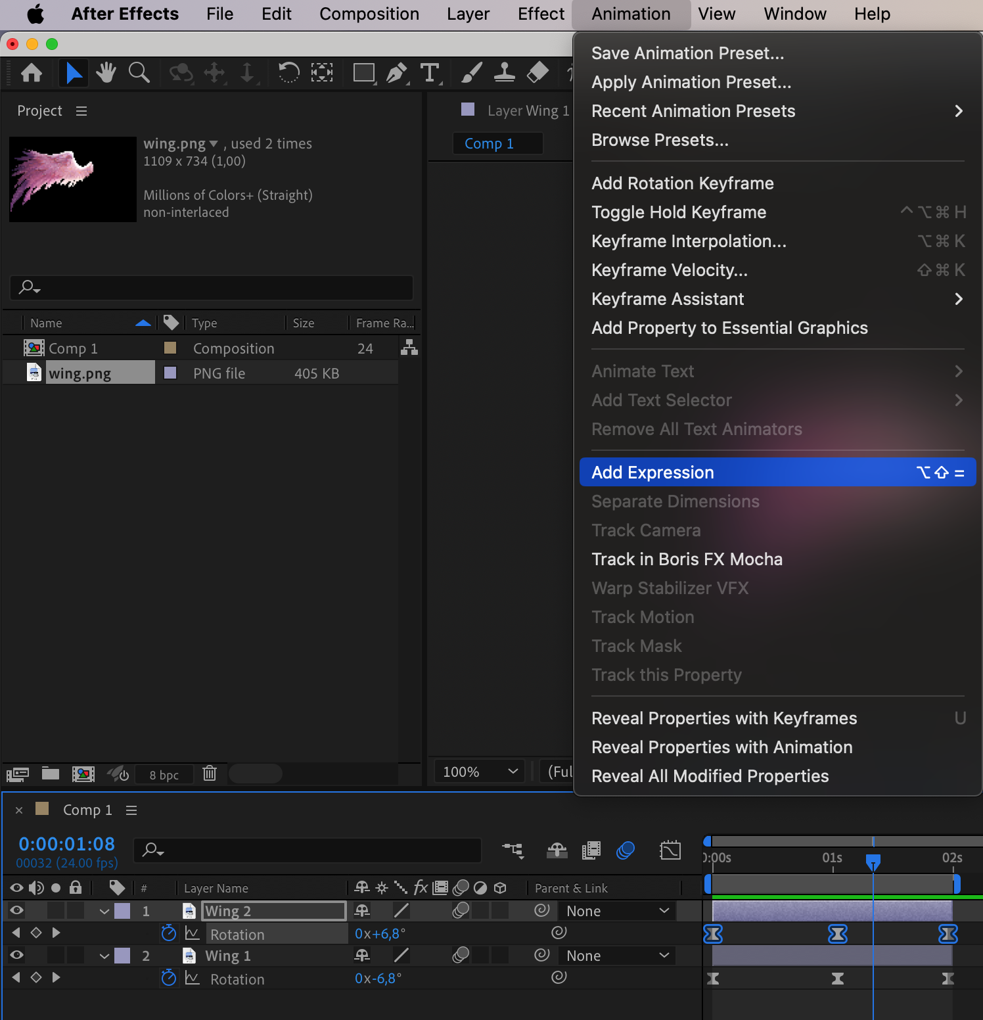
Task: Click Wing 2 rotation value 0x+6,8°
Action: coord(380,933)
